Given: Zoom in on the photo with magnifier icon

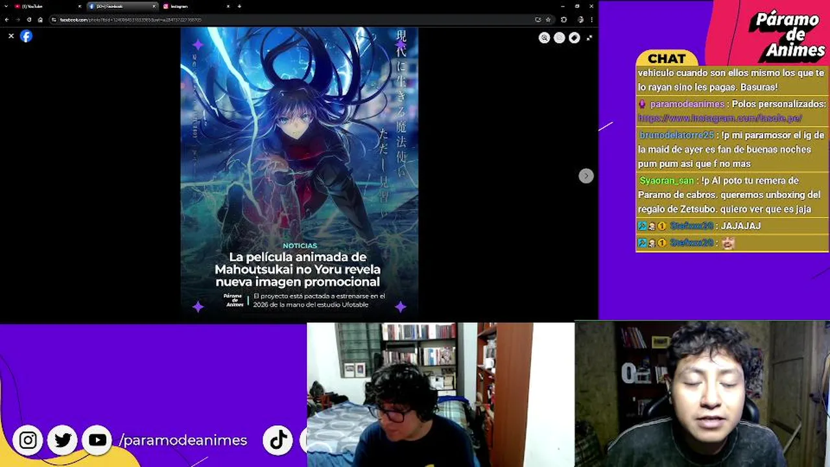Looking at the screenshot, I should tap(544, 38).
